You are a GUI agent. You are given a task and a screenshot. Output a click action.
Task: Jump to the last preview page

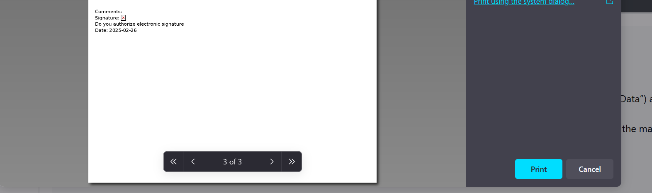tap(292, 162)
